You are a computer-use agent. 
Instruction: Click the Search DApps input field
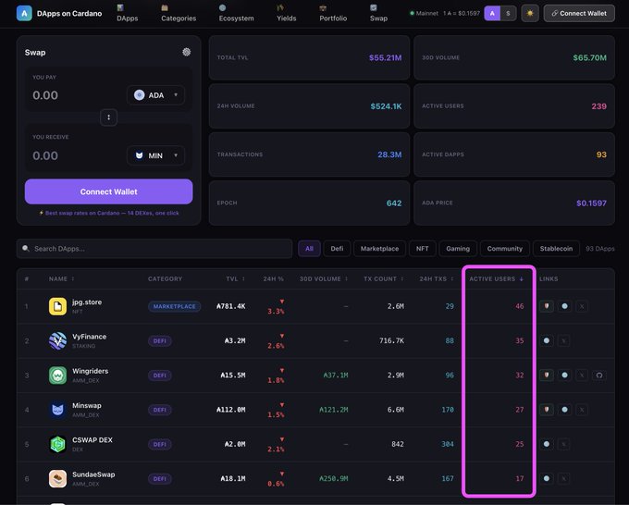[154, 249]
